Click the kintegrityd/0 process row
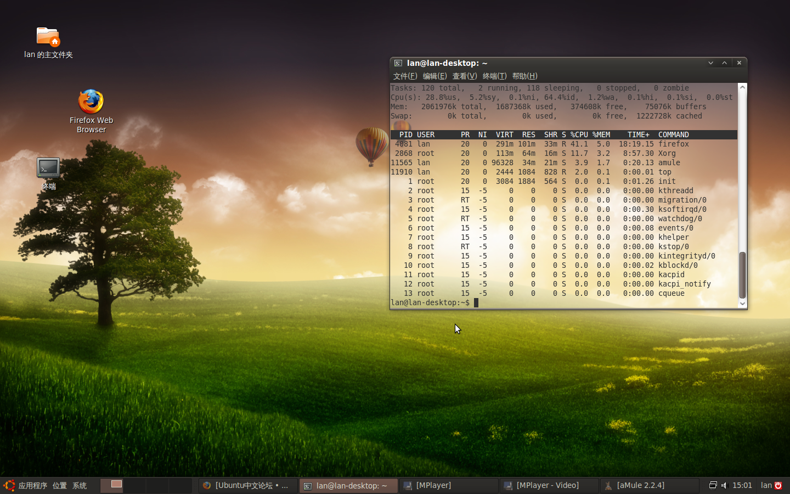The height and width of the screenshot is (494, 790). tap(563, 256)
